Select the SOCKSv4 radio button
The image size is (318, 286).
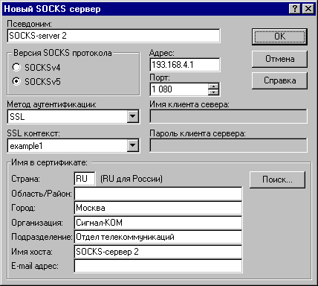pos(16,67)
